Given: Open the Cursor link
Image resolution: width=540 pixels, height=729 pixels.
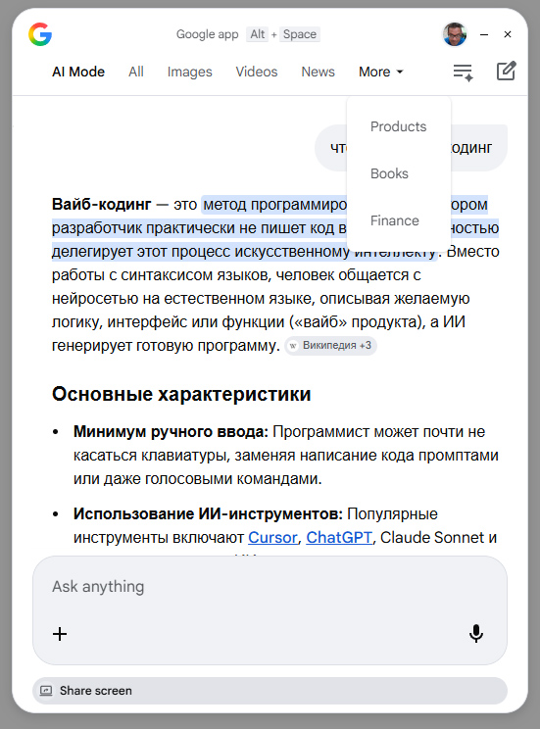Looking at the screenshot, I should pos(272,538).
